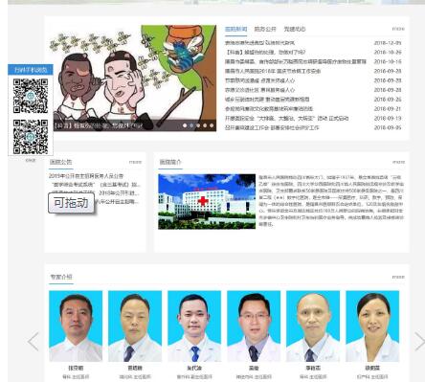The width and height of the screenshot is (425, 382).
Task: Click the lower QR code in the floating panel
Action: point(31,137)
